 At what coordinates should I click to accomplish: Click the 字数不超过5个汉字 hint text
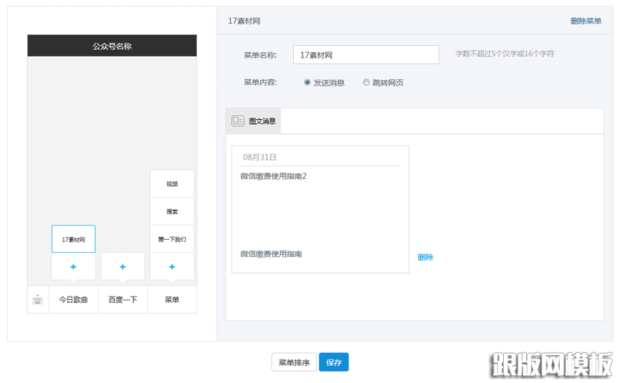click(505, 54)
